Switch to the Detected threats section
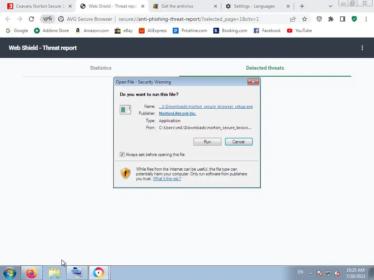This screenshot has height=280, width=374. pos(265,68)
